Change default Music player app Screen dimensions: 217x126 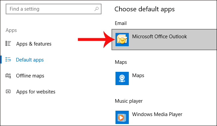click(x=164, y=117)
